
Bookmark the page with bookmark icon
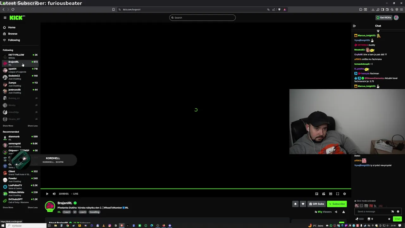tap(113, 9)
